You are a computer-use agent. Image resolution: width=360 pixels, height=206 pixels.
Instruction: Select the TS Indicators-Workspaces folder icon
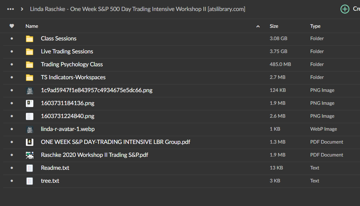(x=29, y=77)
